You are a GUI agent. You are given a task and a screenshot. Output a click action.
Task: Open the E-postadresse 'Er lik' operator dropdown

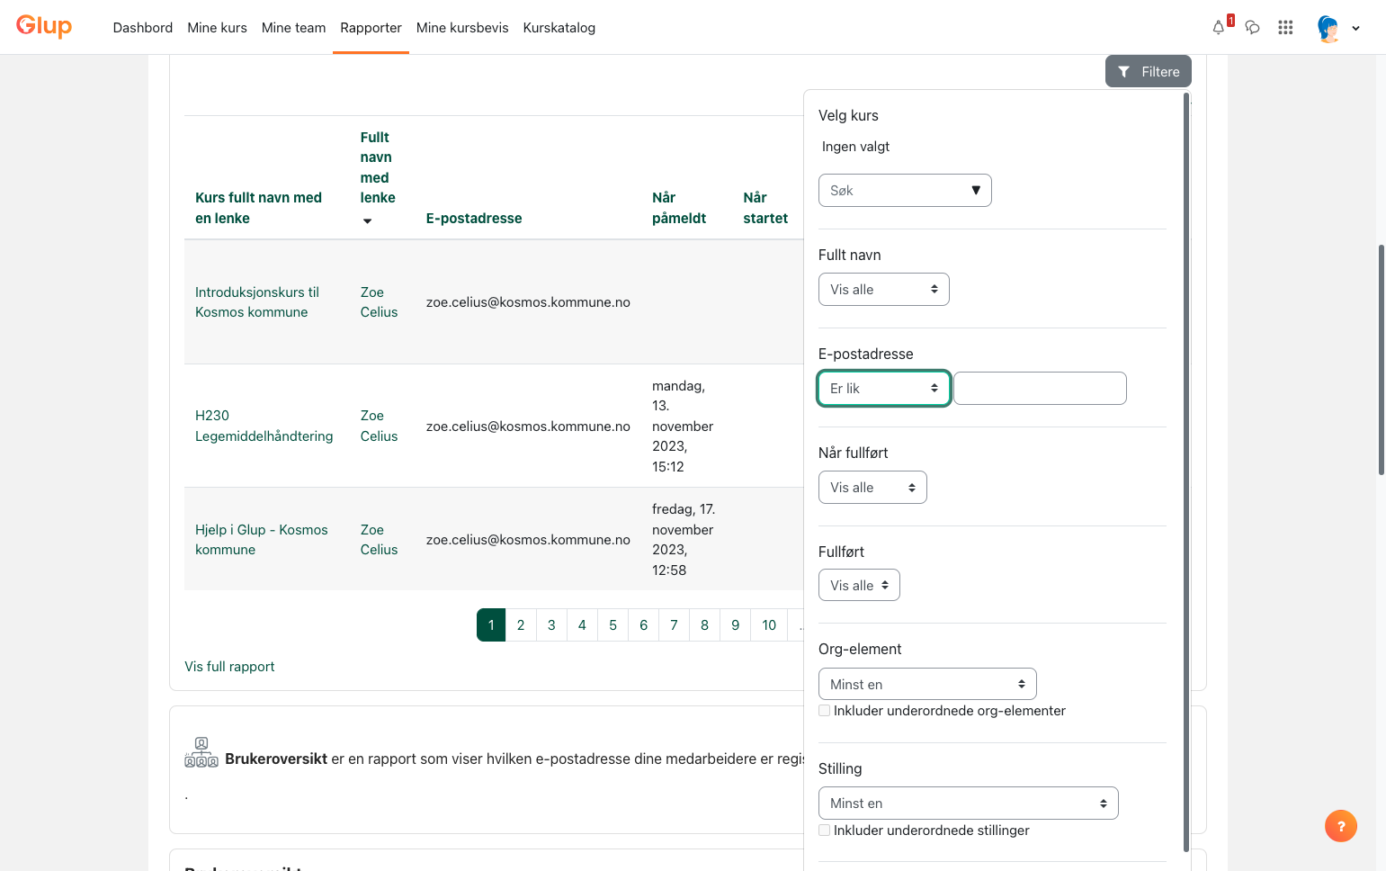point(883,389)
